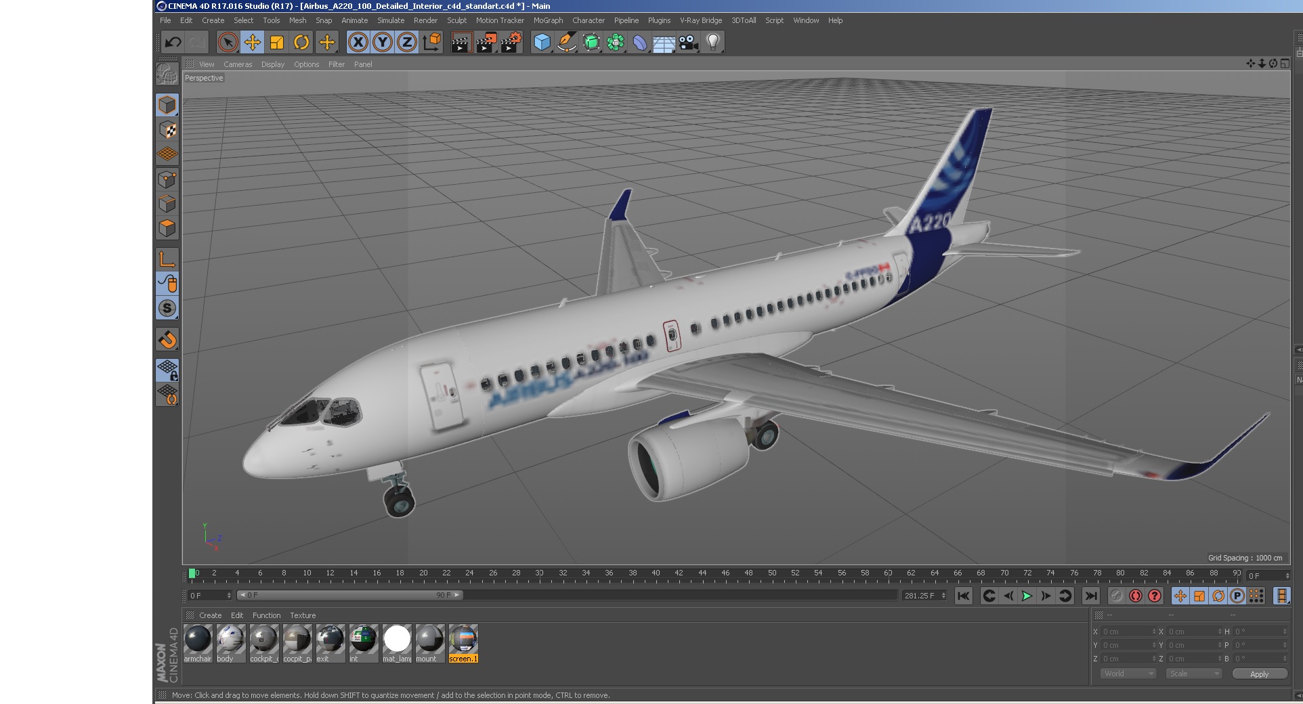This screenshot has height=704, width=1303.
Task: Switch to Workplane mode grid icon
Action: click(167, 154)
